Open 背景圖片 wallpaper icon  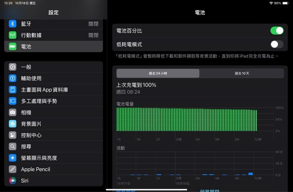pyautogui.click(x=13, y=124)
